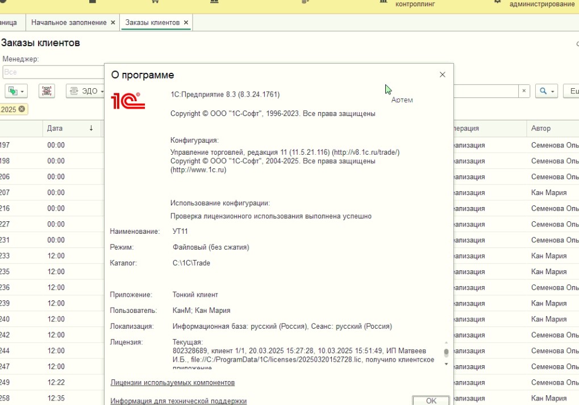Click the 1C logo in the dialog
Screen dimensions: 579x405
coord(128,100)
